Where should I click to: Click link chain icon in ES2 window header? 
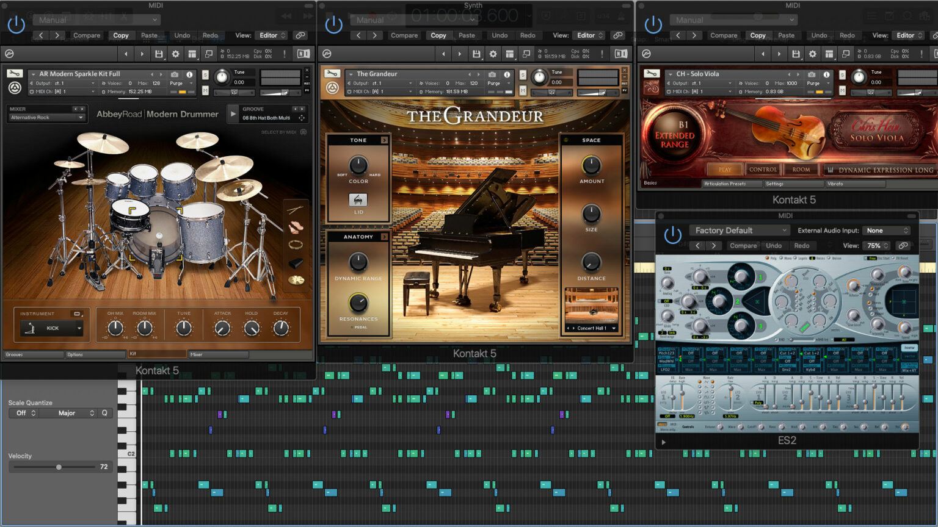(903, 246)
